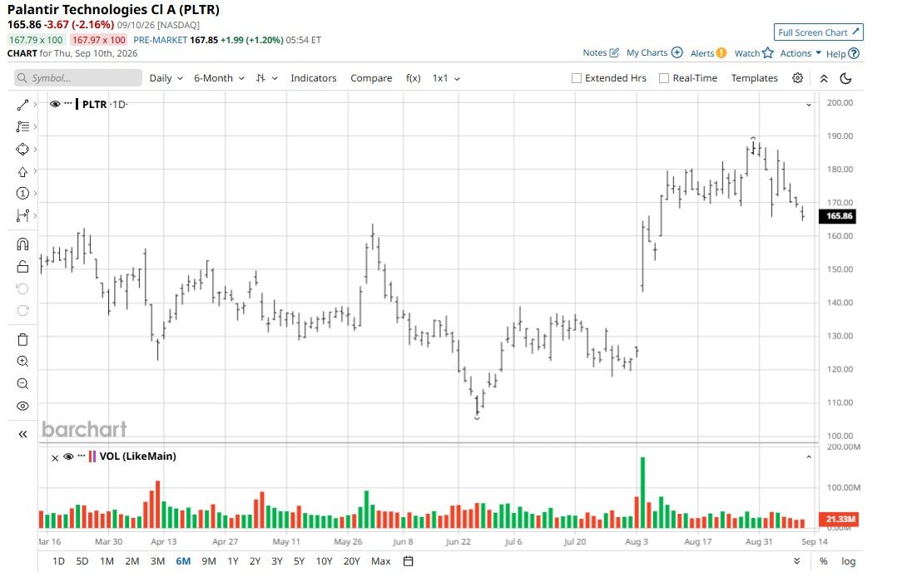Open the Templates link
The width and height of the screenshot is (897, 582).
754,78
